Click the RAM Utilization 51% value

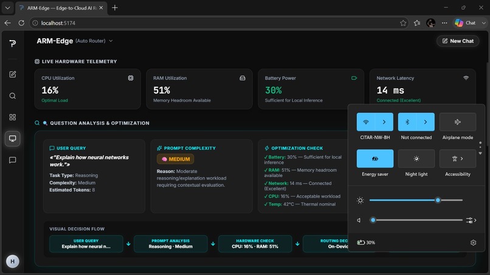162,90
